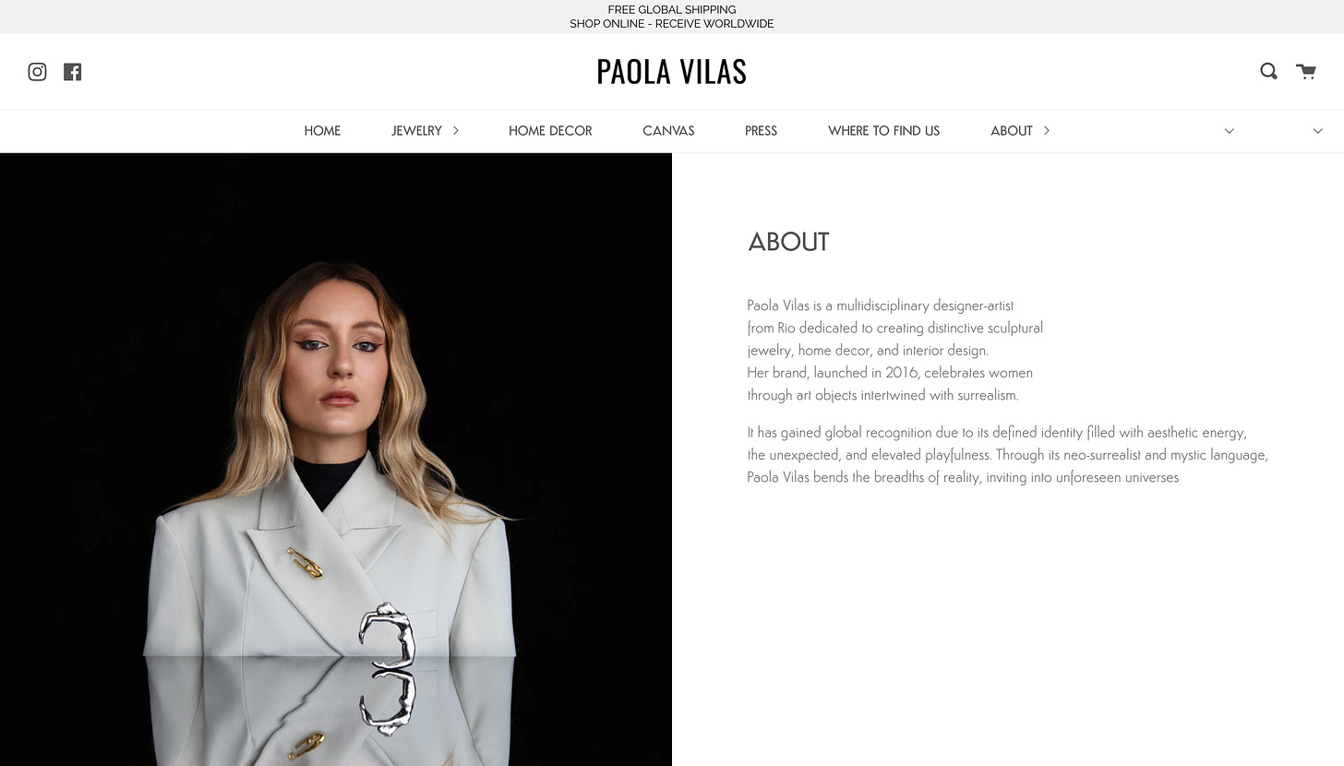The image size is (1344, 766).
Task: Click the arrow icon next to Jewelry
Action: pos(455,131)
